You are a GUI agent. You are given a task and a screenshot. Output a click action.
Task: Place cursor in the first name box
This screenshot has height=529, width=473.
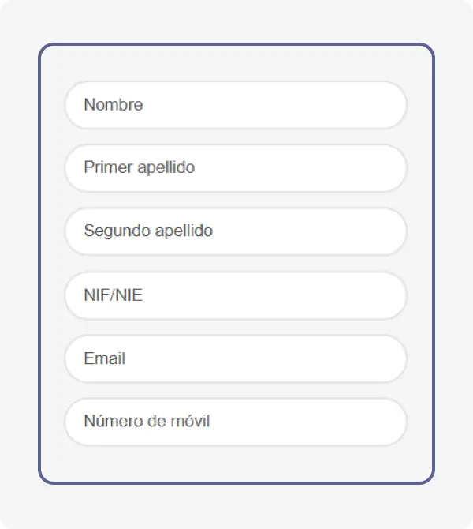tap(235, 105)
